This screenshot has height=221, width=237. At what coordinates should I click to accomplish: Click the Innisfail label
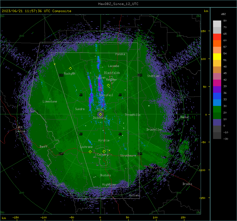tap(106, 95)
